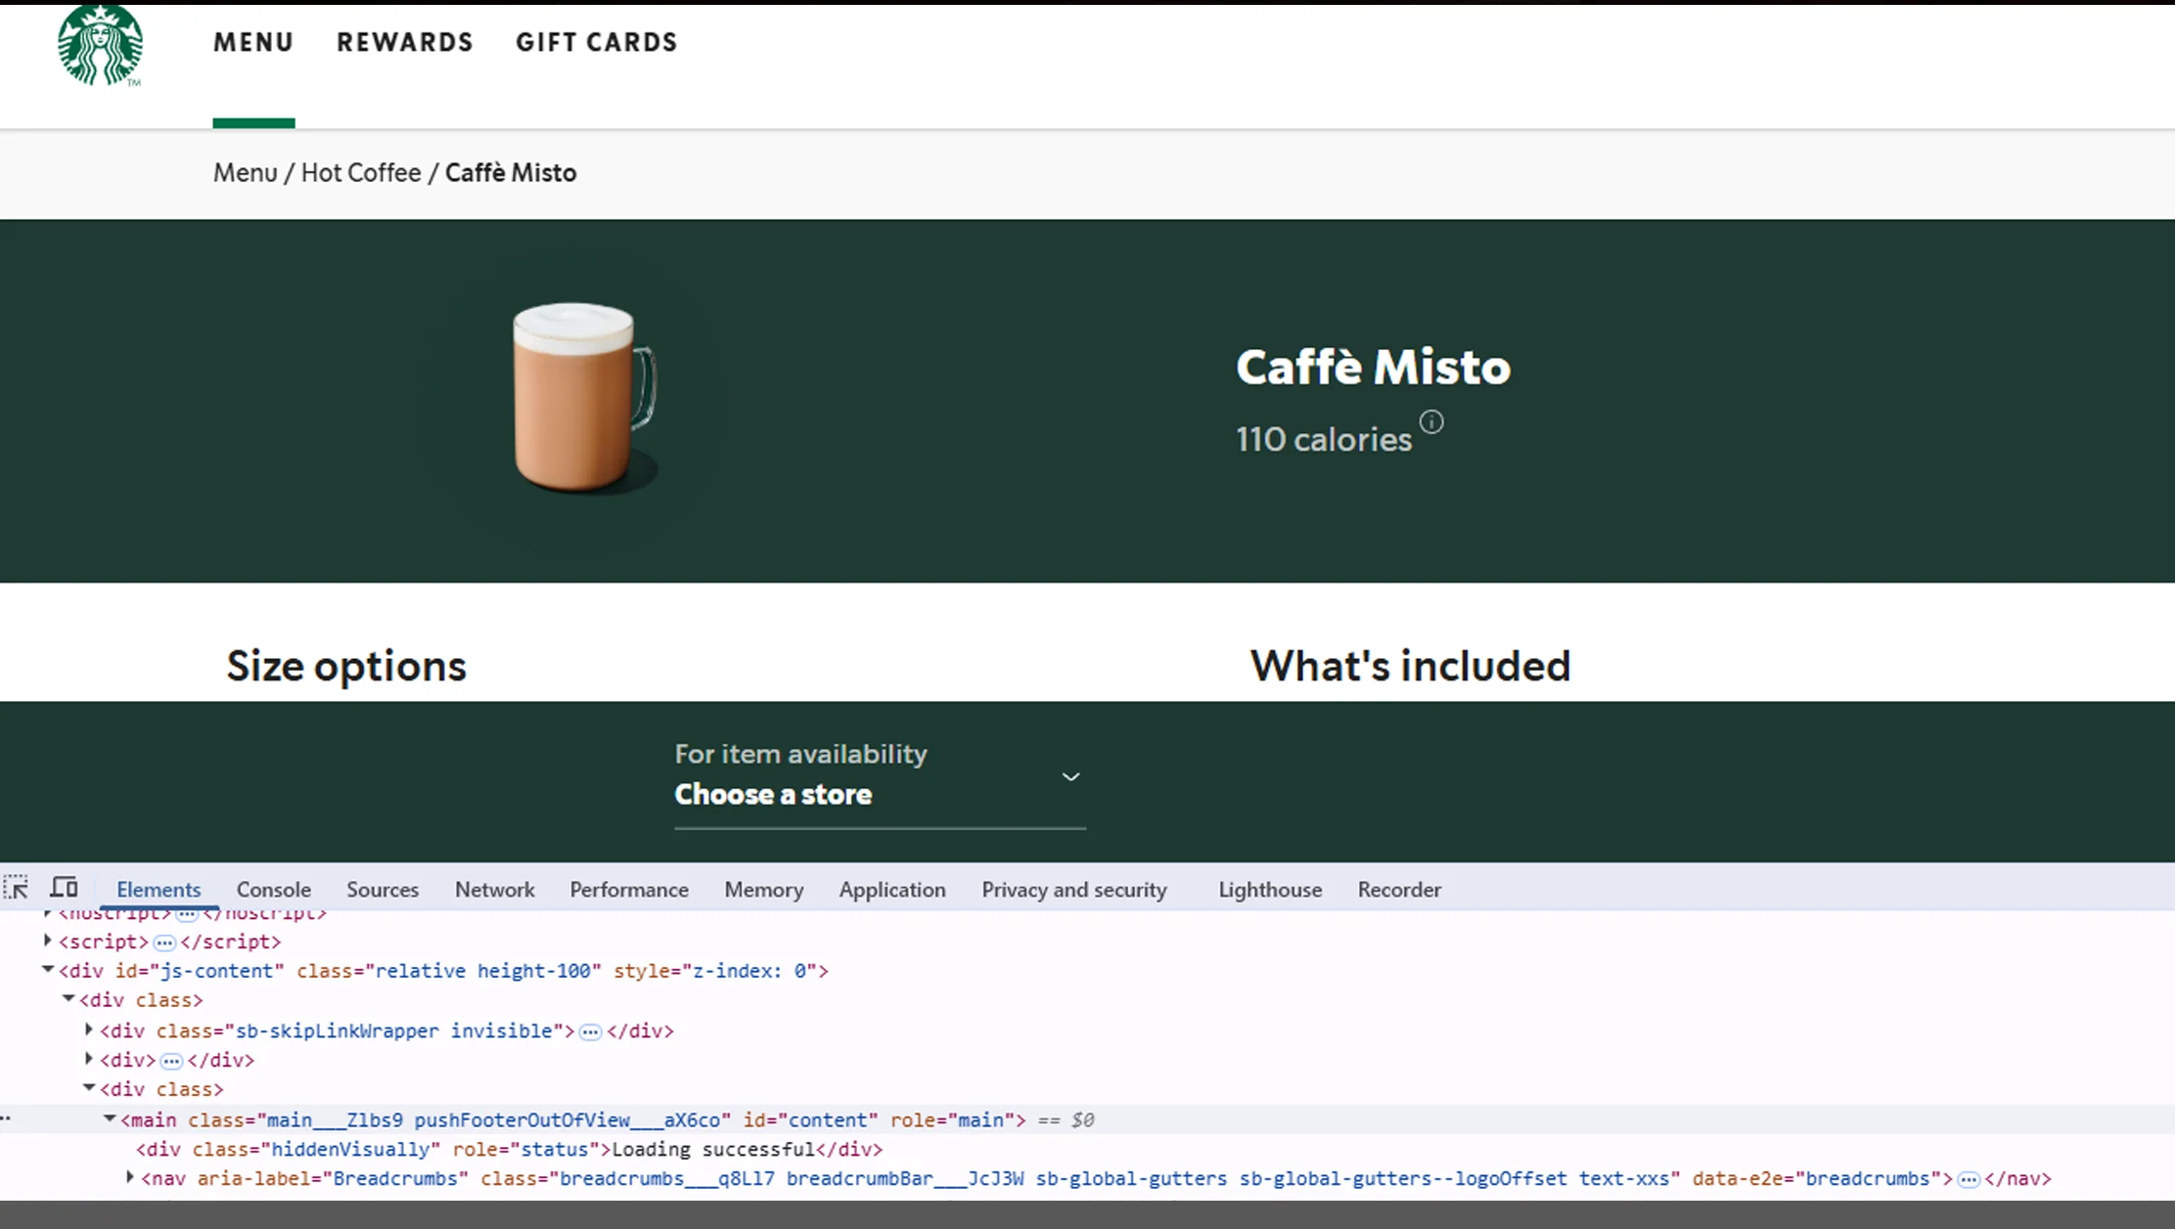This screenshot has width=2175, height=1229.
Task: Open the GIFT CARDS page
Action: coord(597,42)
